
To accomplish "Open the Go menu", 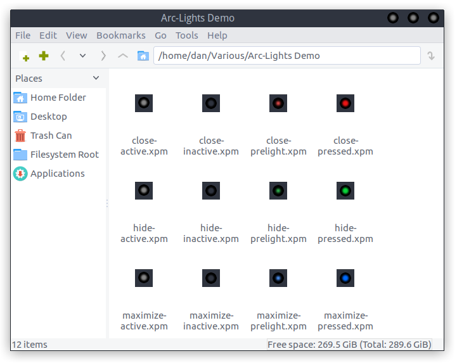I will (160, 35).
